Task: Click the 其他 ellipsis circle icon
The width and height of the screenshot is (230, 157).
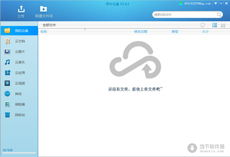Action: 7,94
